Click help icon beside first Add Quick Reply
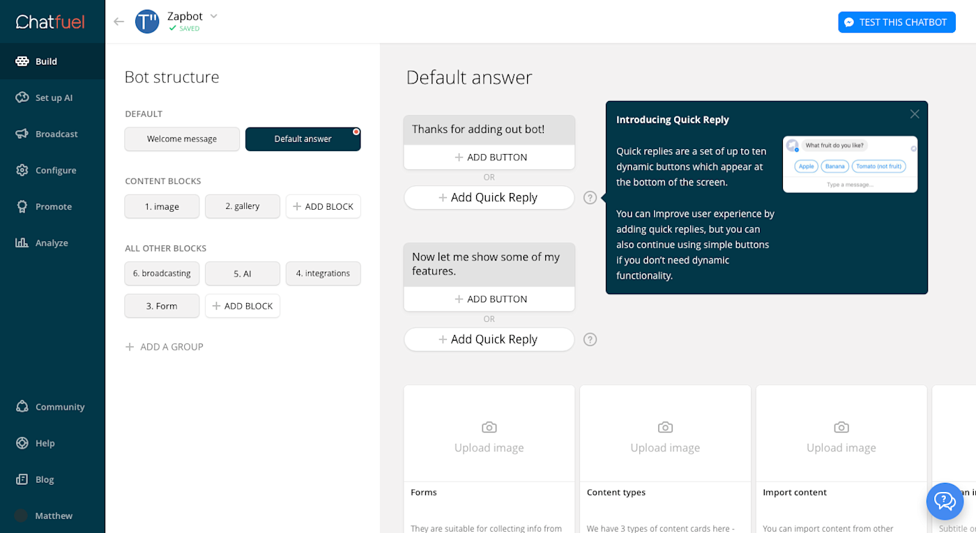 (x=590, y=198)
